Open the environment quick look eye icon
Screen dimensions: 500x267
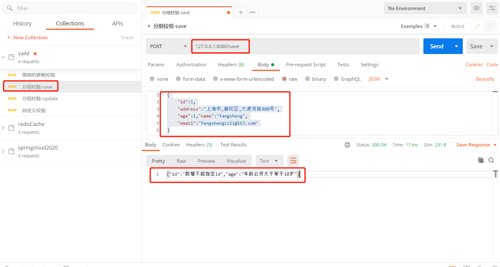[476, 8]
